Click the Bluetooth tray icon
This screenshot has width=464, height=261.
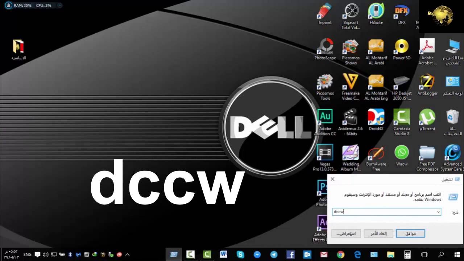[70, 254]
